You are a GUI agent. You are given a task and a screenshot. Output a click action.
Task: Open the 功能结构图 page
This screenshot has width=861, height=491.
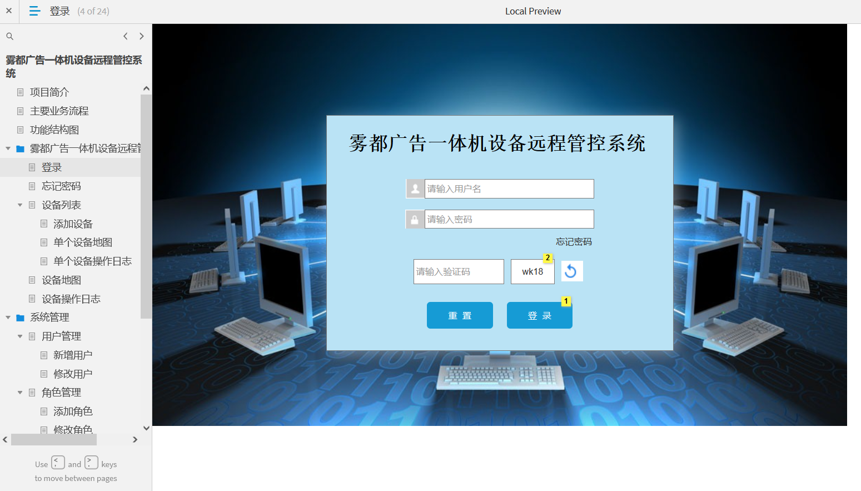(54, 130)
